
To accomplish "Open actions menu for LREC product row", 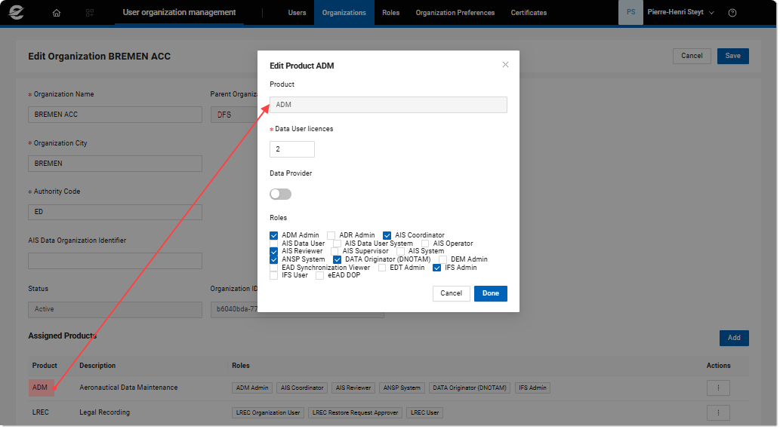I will click(718, 412).
